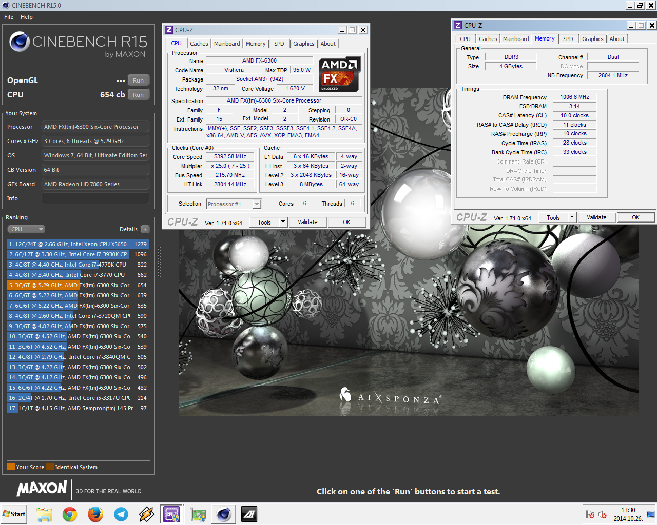Launch Firefox from the taskbar
This screenshot has height=525, width=657.
(95, 514)
